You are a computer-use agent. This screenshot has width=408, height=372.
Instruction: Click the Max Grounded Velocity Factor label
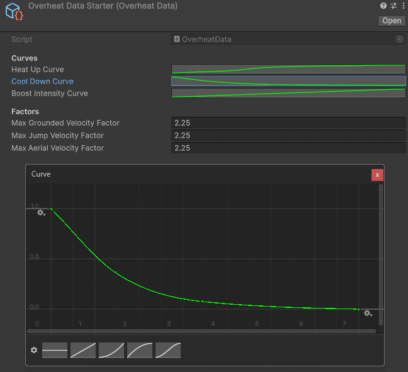click(x=65, y=123)
